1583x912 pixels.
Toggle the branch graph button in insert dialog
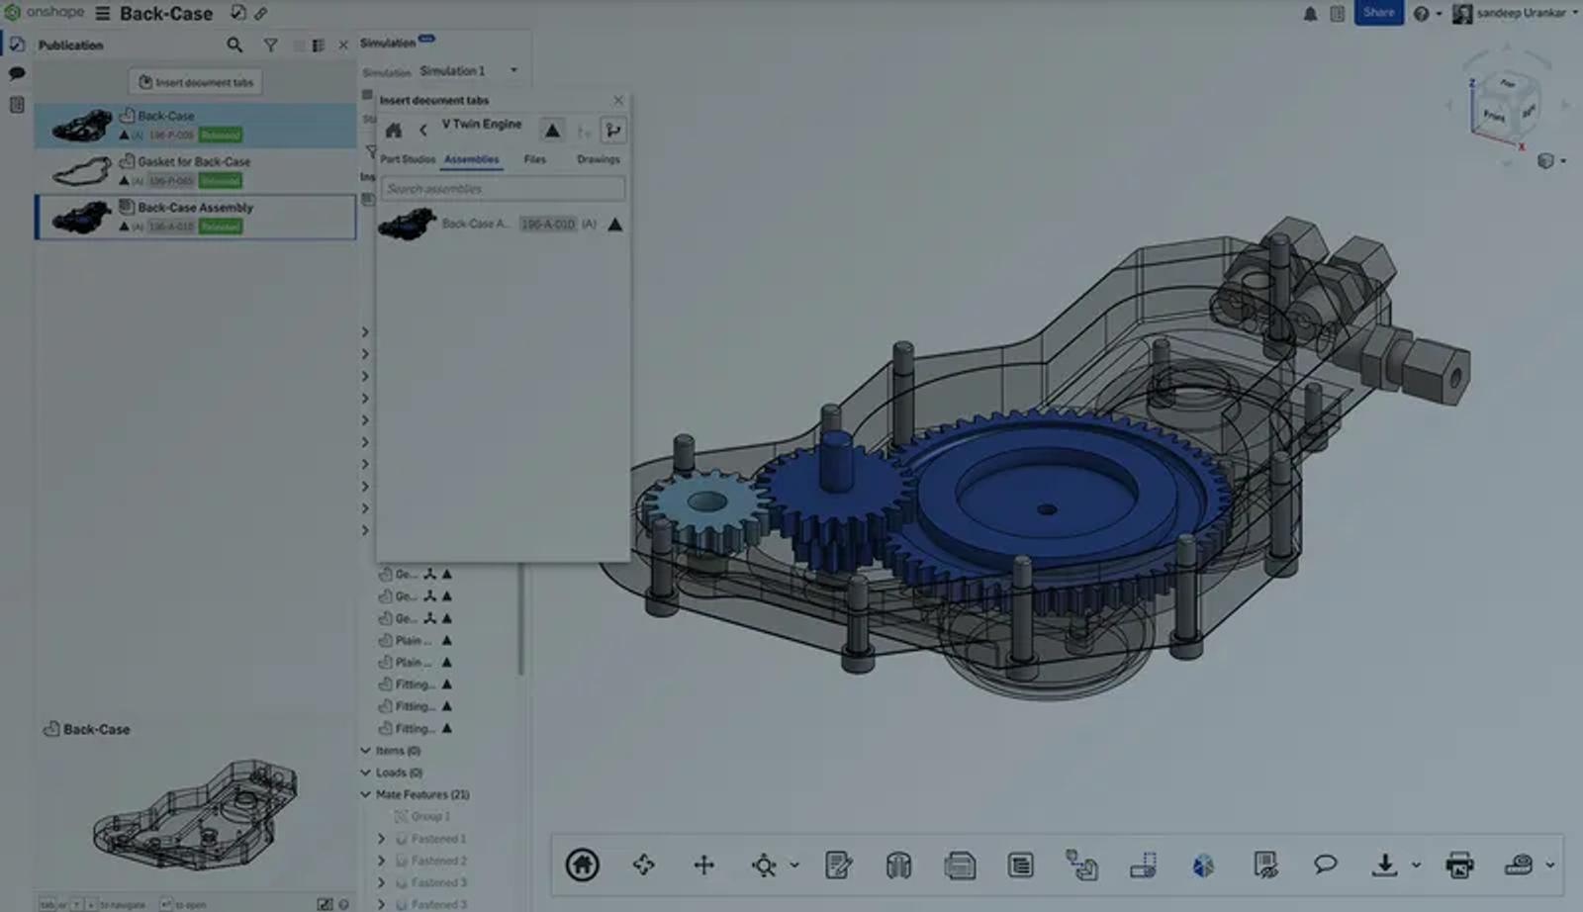[x=613, y=131]
